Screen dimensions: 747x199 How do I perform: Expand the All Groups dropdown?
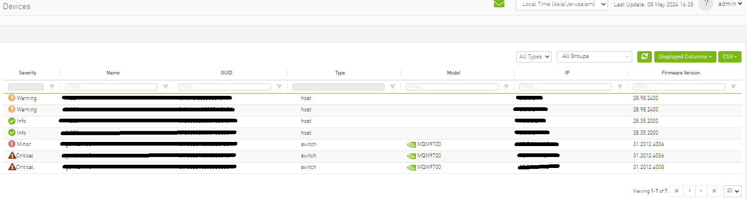(594, 57)
